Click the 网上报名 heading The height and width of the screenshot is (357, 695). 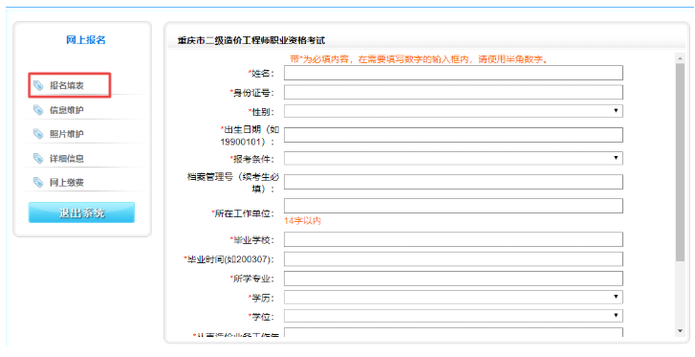86,40
